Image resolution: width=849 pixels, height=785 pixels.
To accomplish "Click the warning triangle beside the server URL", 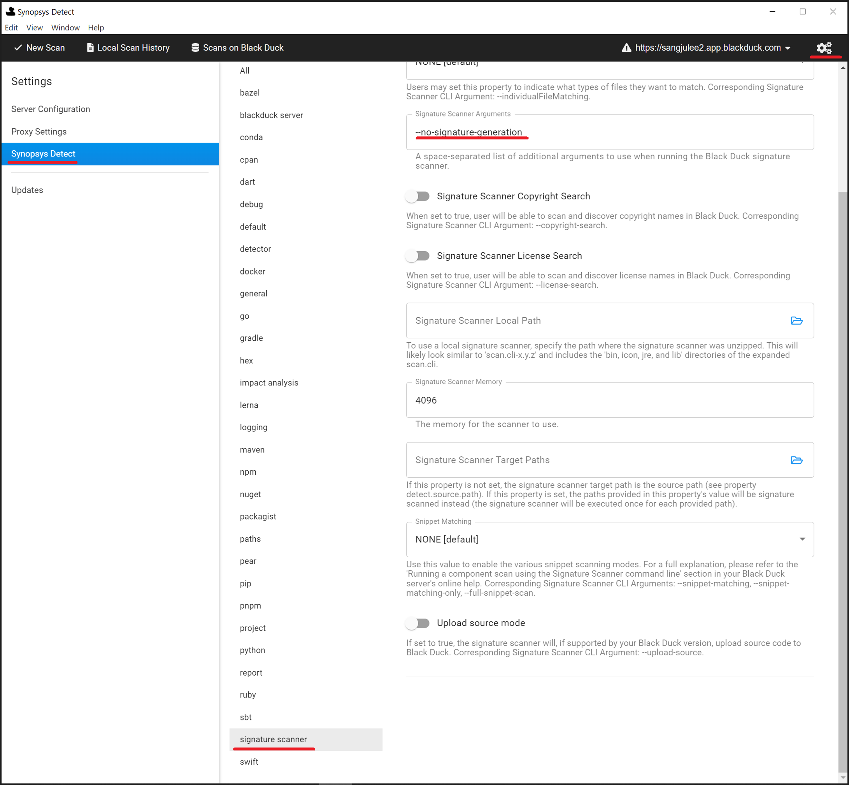I will pyautogui.click(x=626, y=48).
